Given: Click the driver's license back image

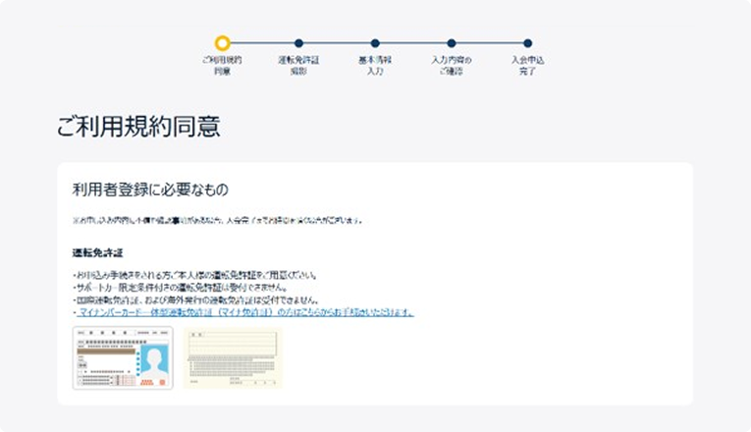Looking at the screenshot, I should [x=233, y=357].
